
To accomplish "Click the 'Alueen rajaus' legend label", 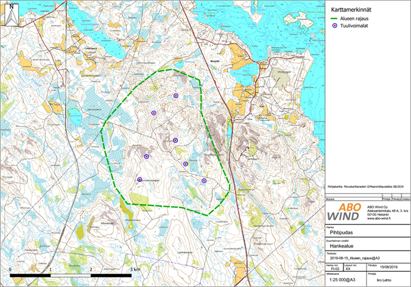I will [x=354, y=19].
